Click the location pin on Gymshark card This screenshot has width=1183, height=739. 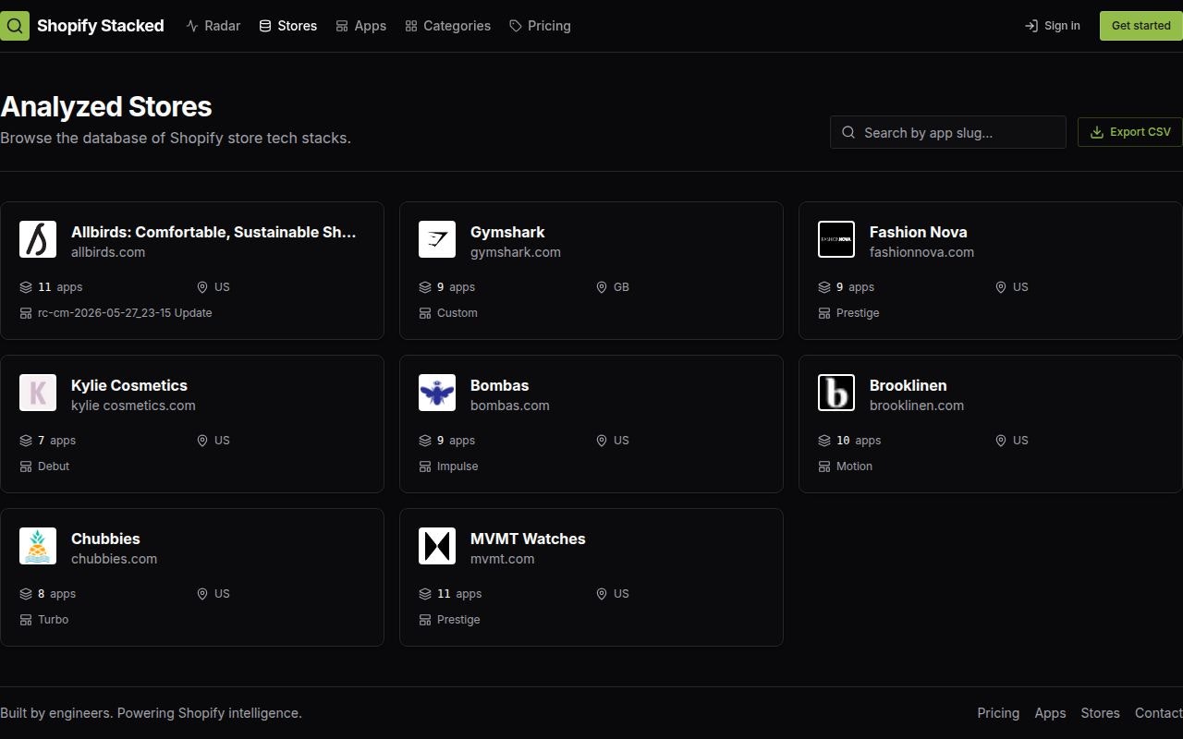[602, 287]
